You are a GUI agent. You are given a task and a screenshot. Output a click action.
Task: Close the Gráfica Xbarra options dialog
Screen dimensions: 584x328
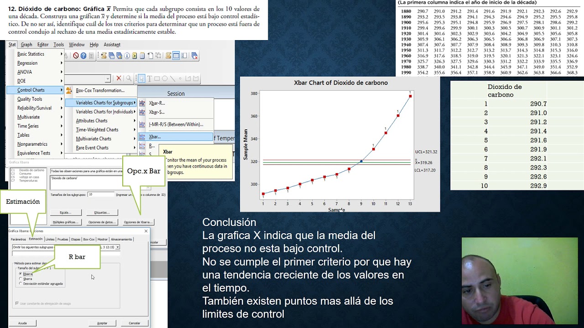coord(146,231)
